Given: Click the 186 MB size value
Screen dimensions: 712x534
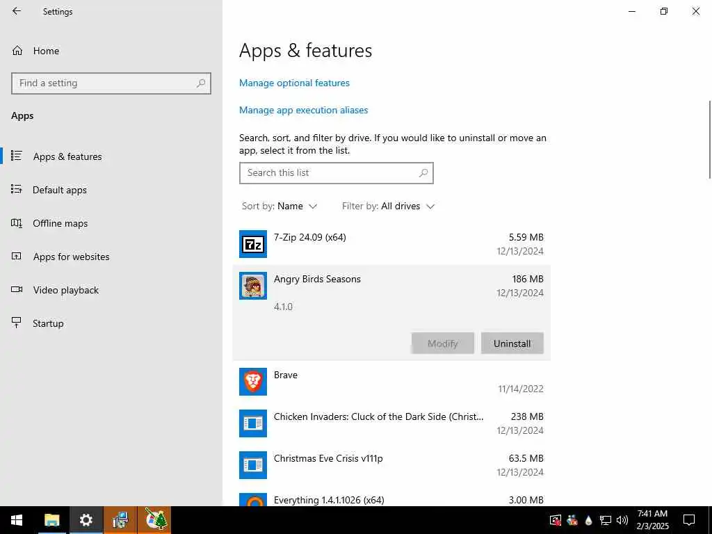Looking at the screenshot, I should (x=528, y=280).
